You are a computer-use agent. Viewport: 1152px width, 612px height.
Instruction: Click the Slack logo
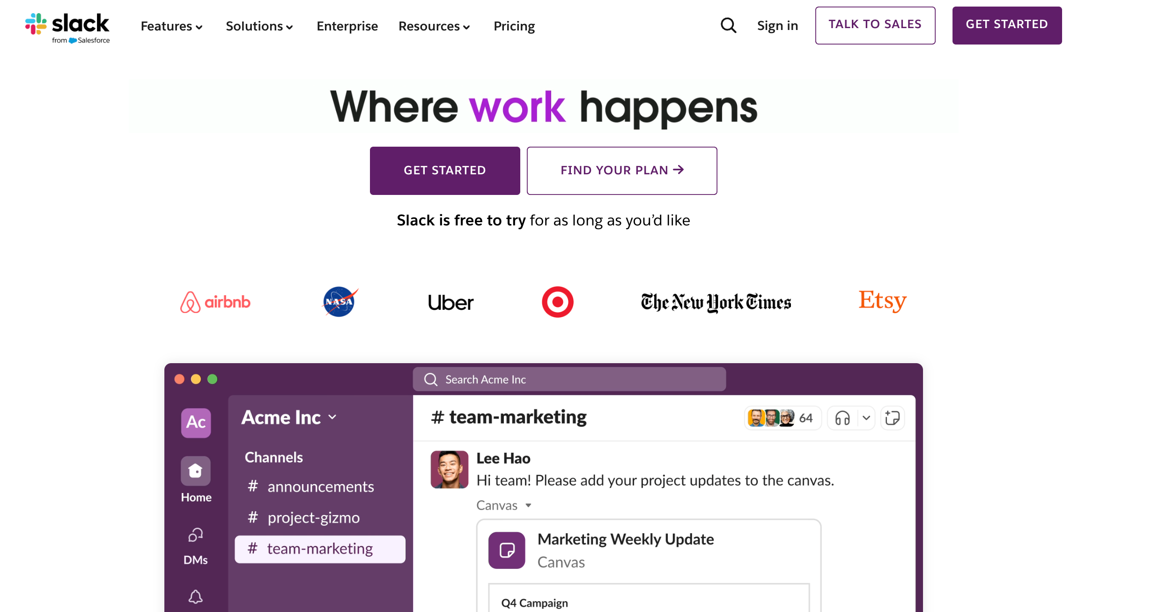click(67, 28)
